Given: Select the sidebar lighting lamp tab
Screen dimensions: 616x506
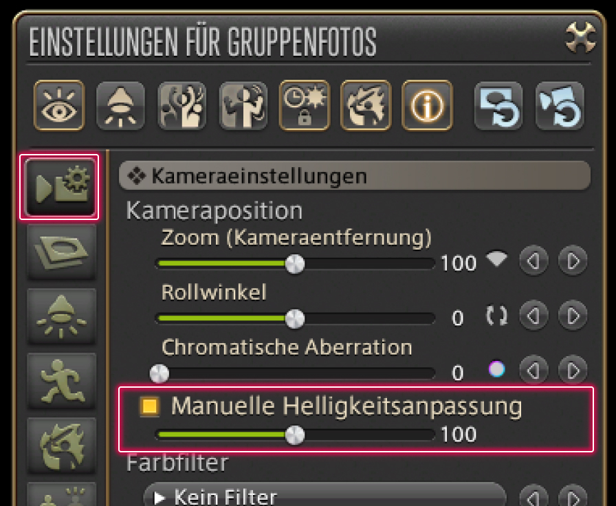Looking at the screenshot, I should pyautogui.click(x=61, y=317).
